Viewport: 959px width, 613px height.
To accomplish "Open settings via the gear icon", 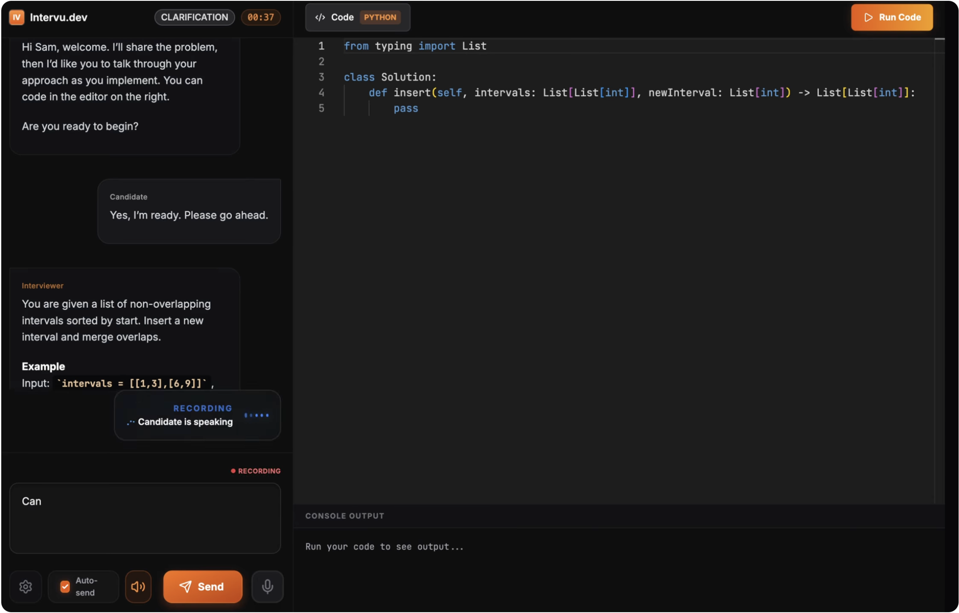I will [25, 586].
